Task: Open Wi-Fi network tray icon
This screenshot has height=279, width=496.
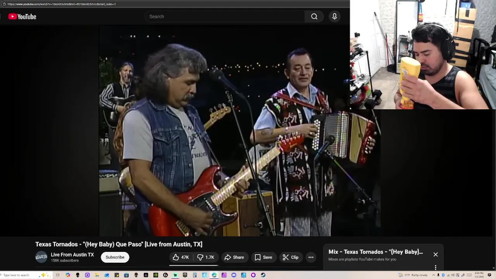Action: point(448,275)
